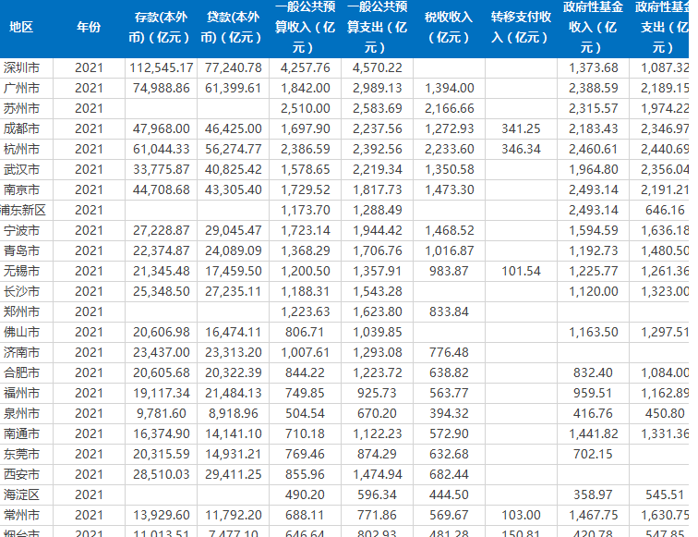
Task: Click the 贷款(本外币) column header
Action: click(x=233, y=28)
